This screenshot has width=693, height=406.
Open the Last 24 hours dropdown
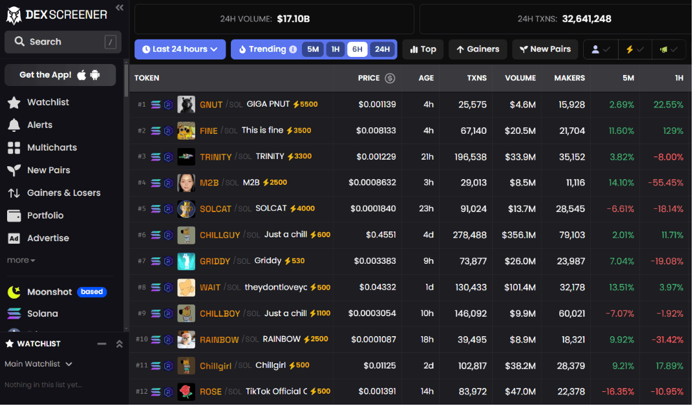tap(180, 49)
